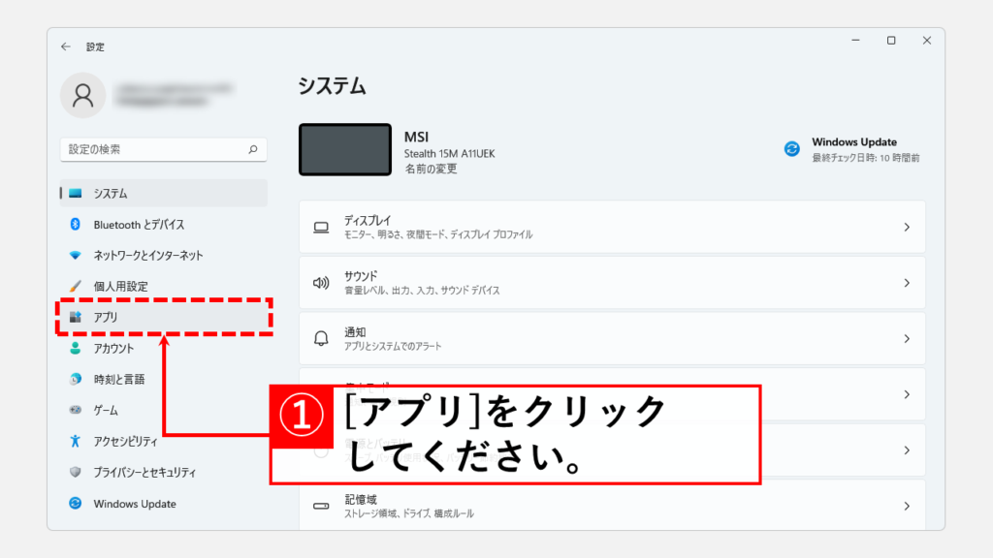Click the MSI device name text
This screenshot has width=993, height=558.
(x=417, y=137)
